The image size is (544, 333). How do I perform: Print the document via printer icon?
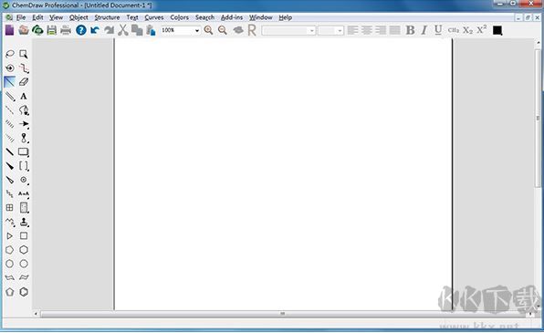click(x=66, y=30)
